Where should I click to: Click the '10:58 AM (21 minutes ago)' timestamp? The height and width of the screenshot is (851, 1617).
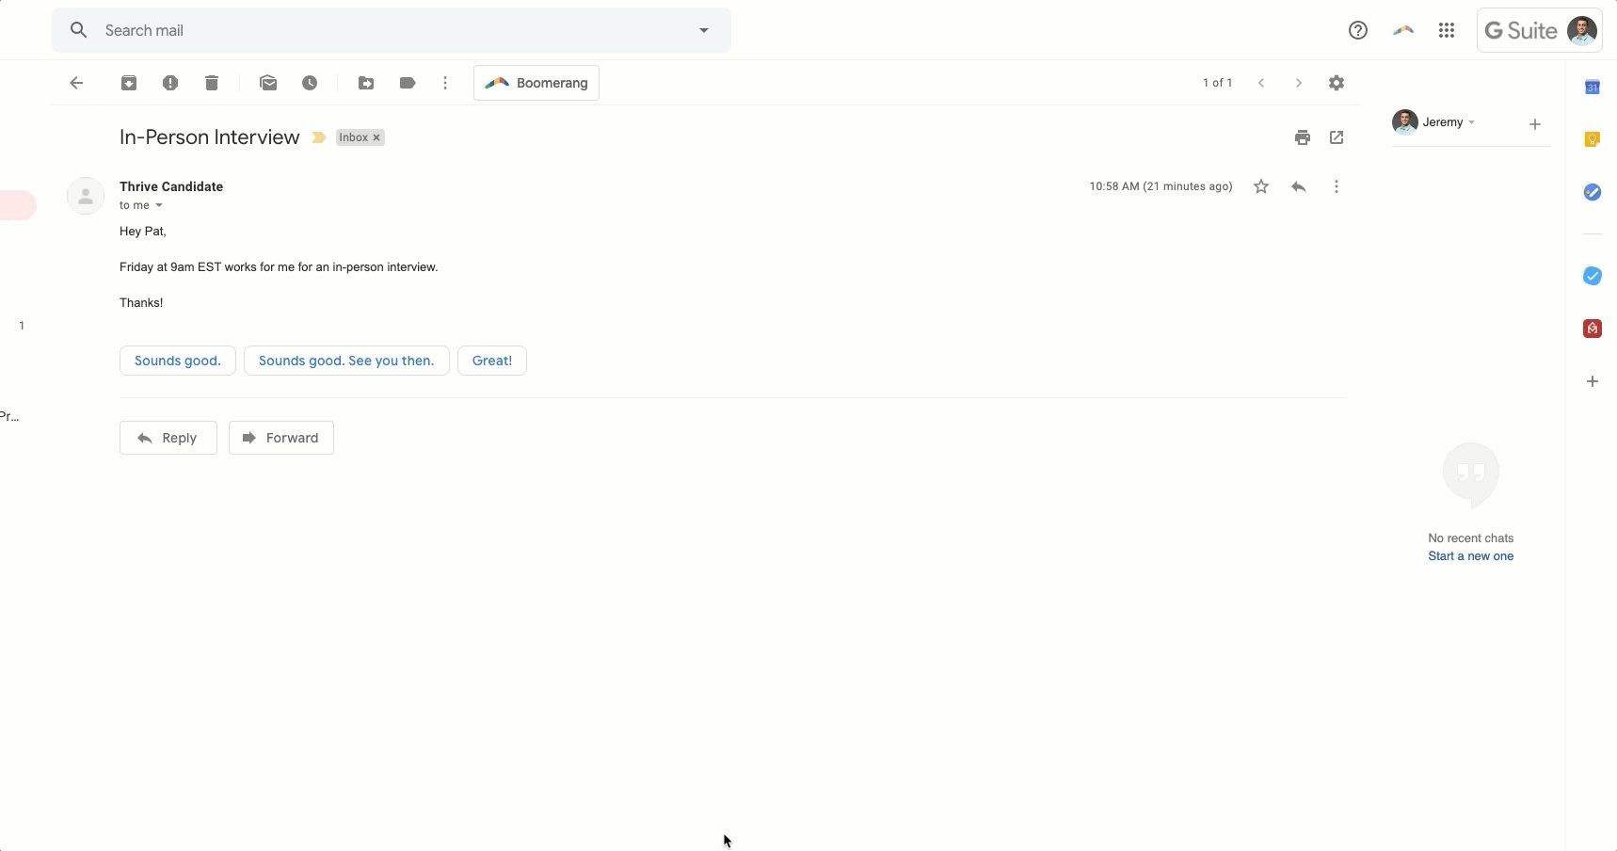1161,186
